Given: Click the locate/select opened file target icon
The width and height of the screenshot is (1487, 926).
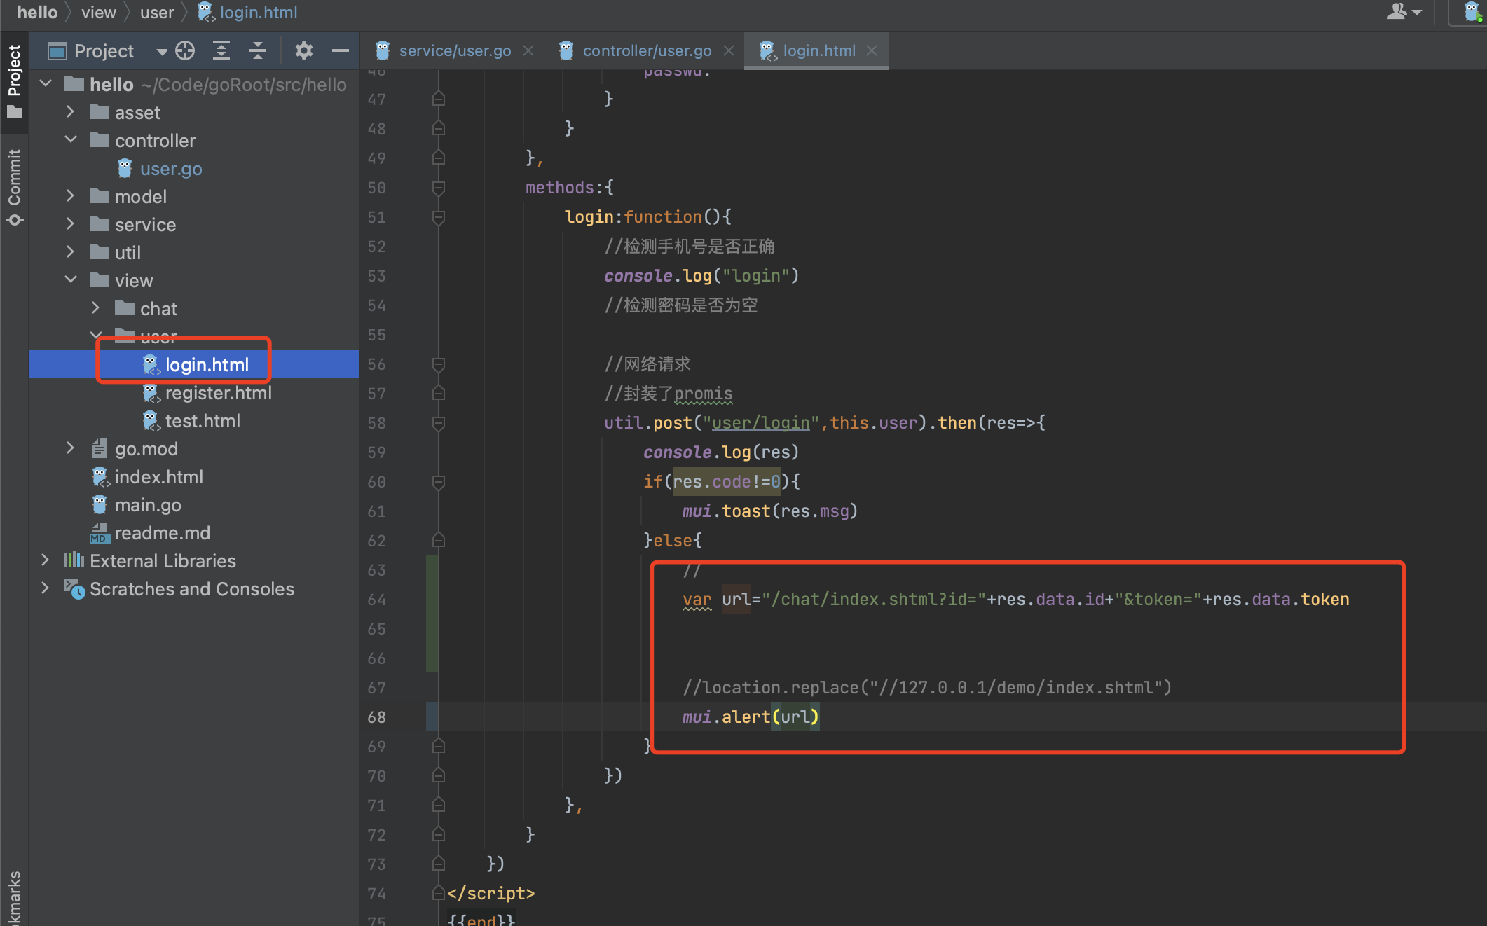Looking at the screenshot, I should 185,50.
